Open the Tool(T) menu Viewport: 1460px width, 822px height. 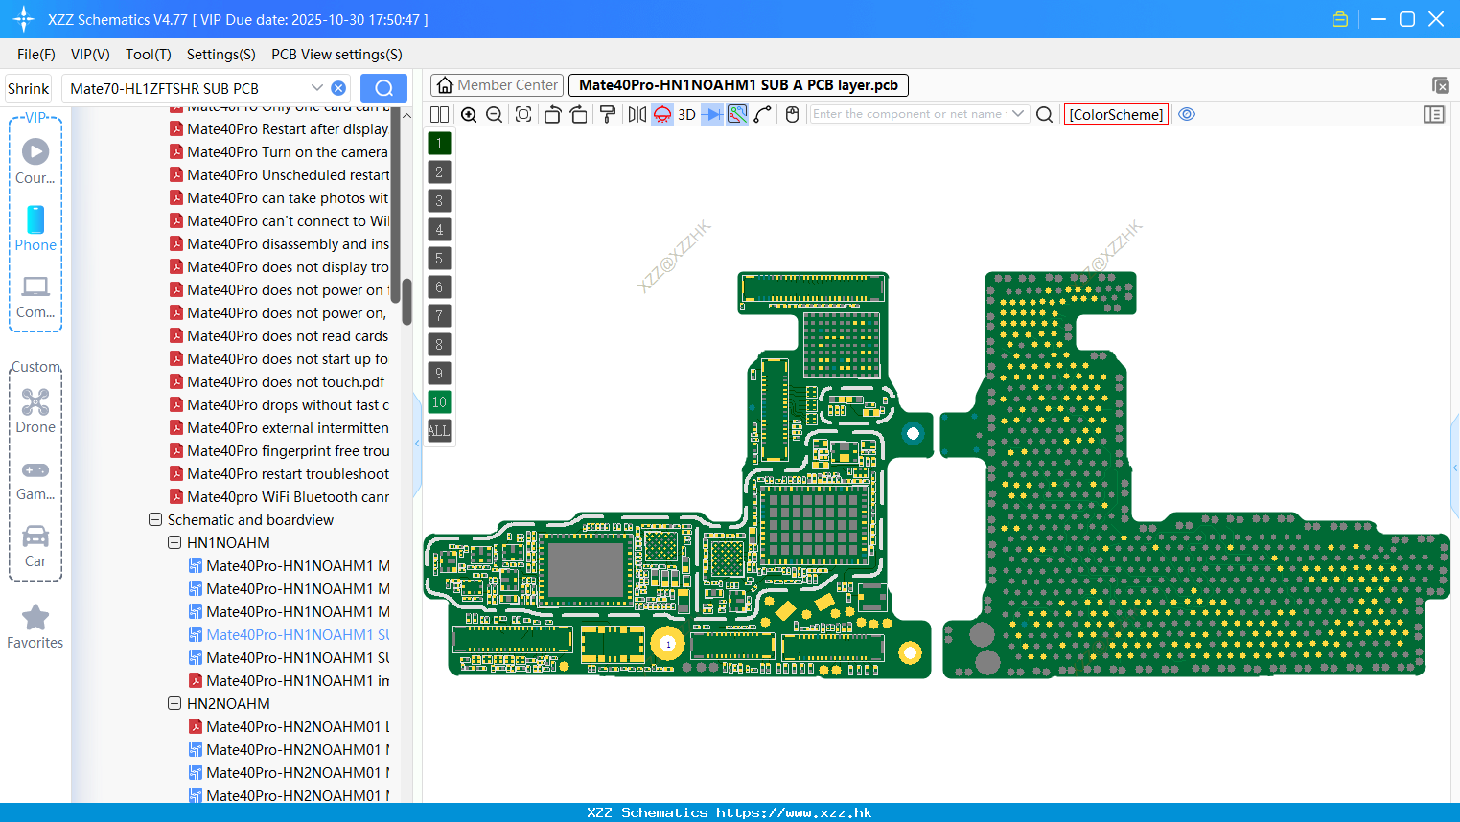point(148,55)
